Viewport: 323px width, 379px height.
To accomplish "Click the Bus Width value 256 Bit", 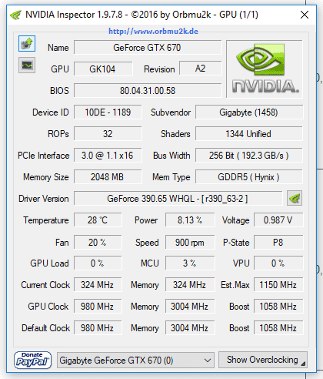I will 249,156.
